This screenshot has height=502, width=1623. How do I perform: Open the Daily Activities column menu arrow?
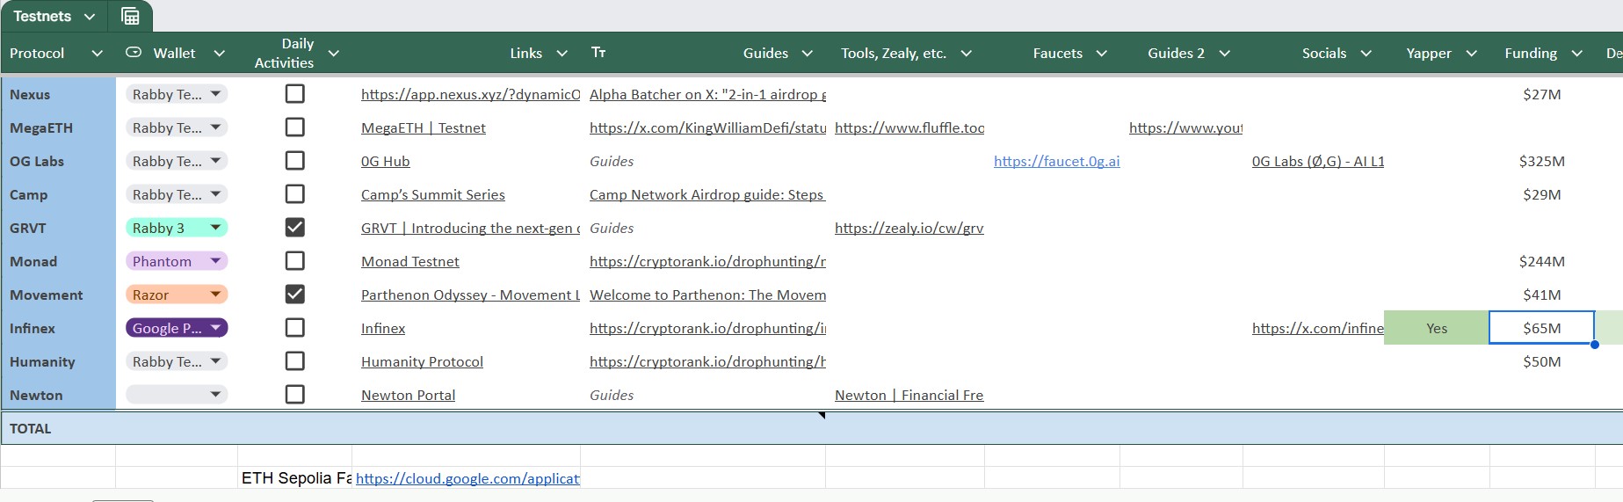(x=334, y=54)
